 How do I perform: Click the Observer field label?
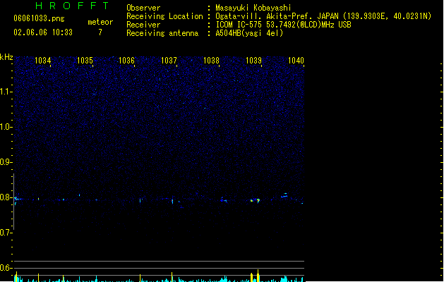coord(143,8)
